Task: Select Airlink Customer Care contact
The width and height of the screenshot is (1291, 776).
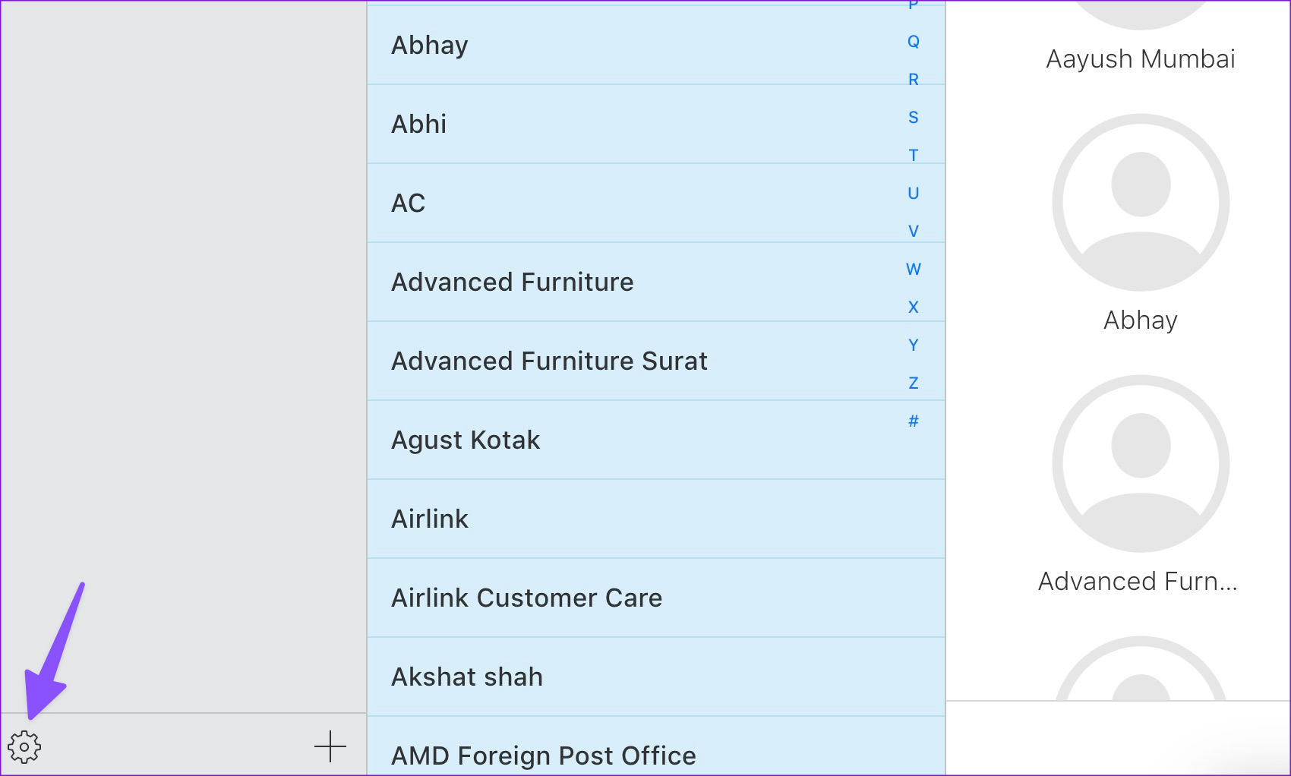Action: point(526,598)
